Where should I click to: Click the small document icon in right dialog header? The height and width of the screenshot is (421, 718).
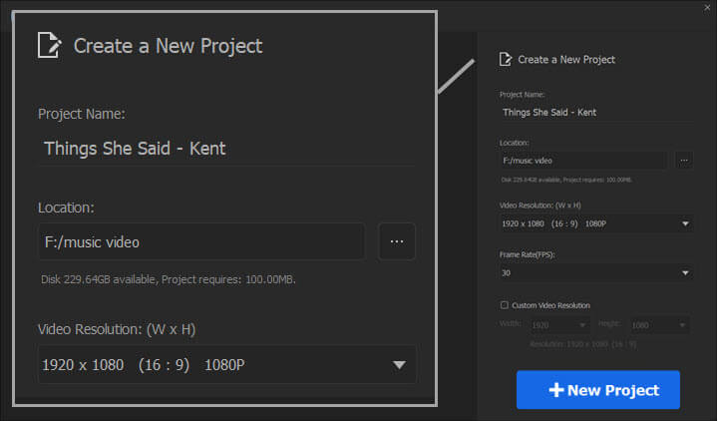tap(506, 59)
